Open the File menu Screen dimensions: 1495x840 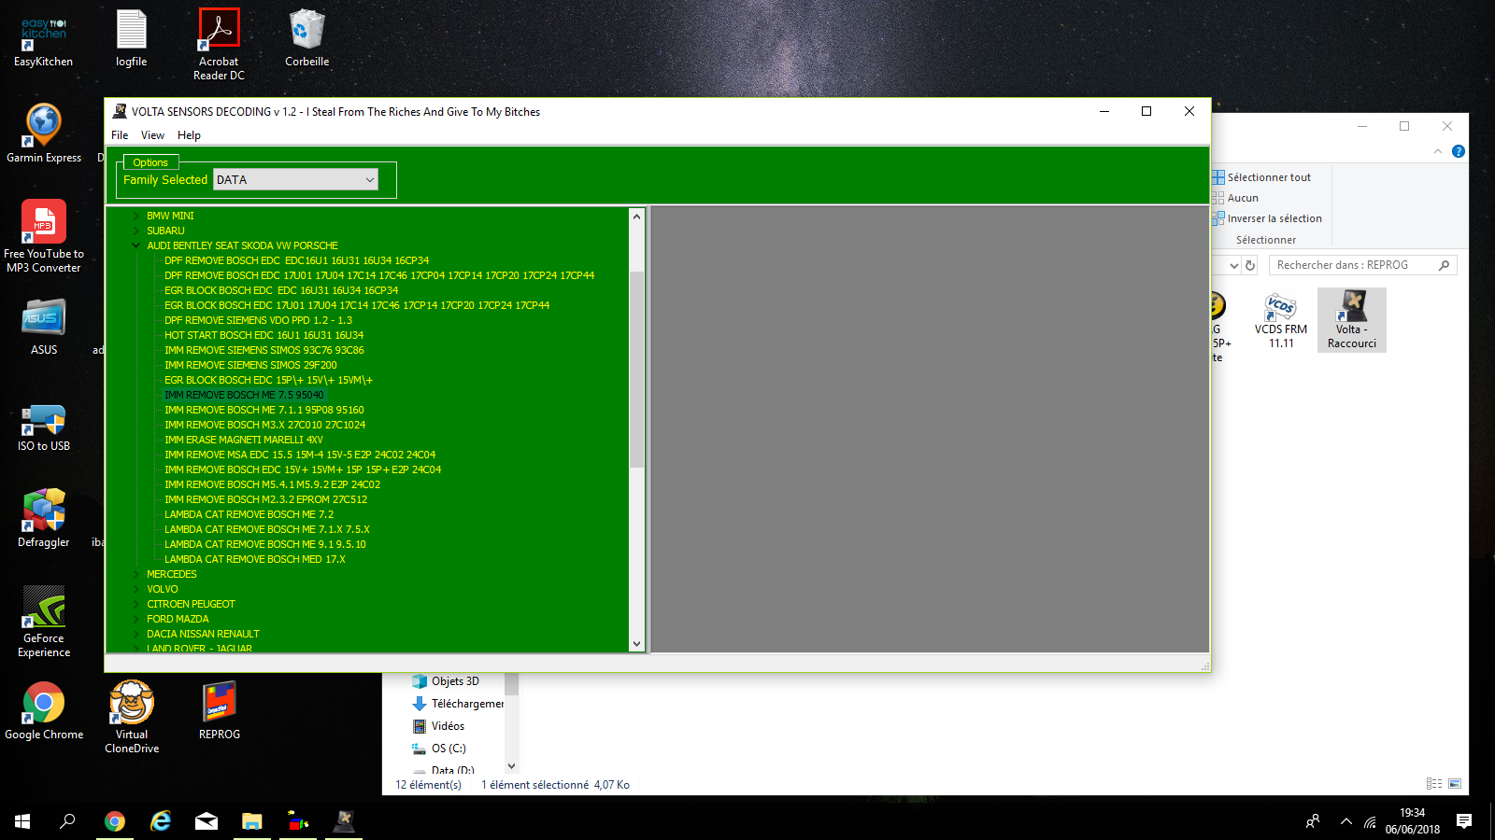pos(120,135)
